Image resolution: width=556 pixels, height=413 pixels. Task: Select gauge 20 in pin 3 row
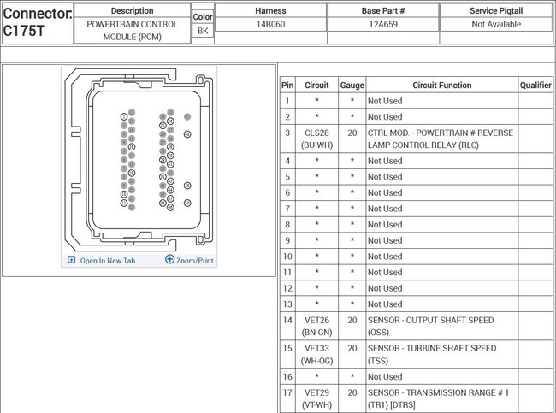(x=352, y=133)
